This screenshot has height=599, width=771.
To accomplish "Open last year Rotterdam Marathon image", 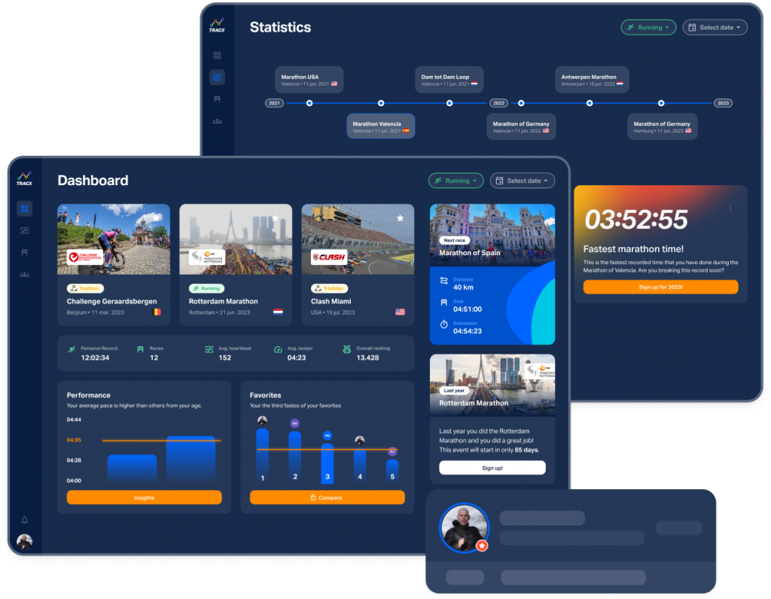I will tap(492, 386).
